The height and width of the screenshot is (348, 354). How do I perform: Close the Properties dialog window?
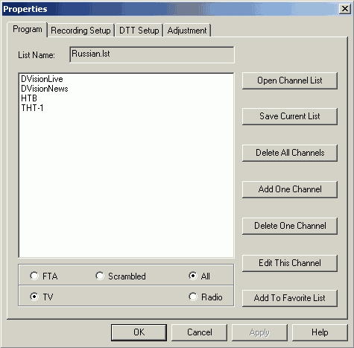345,9
